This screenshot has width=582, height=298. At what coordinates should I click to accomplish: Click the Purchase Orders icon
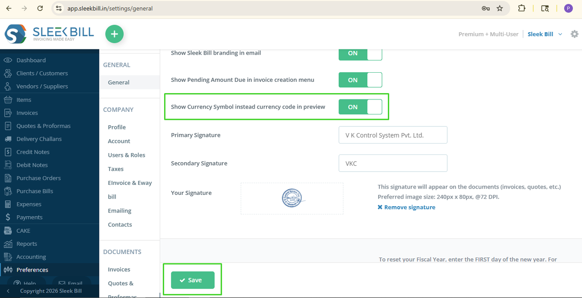click(x=8, y=178)
